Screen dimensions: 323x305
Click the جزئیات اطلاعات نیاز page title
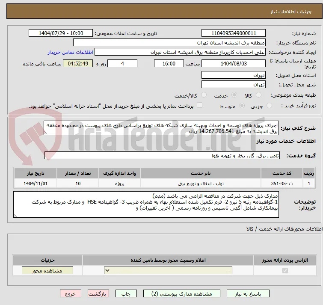coord(291,12)
